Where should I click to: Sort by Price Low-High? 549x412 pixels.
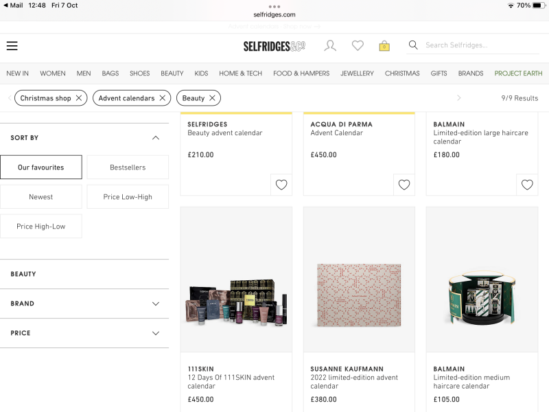pyautogui.click(x=128, y=197)
